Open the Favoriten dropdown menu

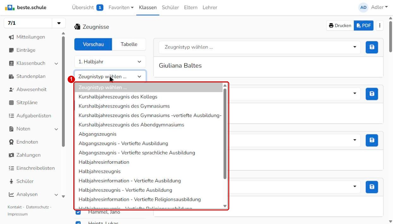pos(121,7)
